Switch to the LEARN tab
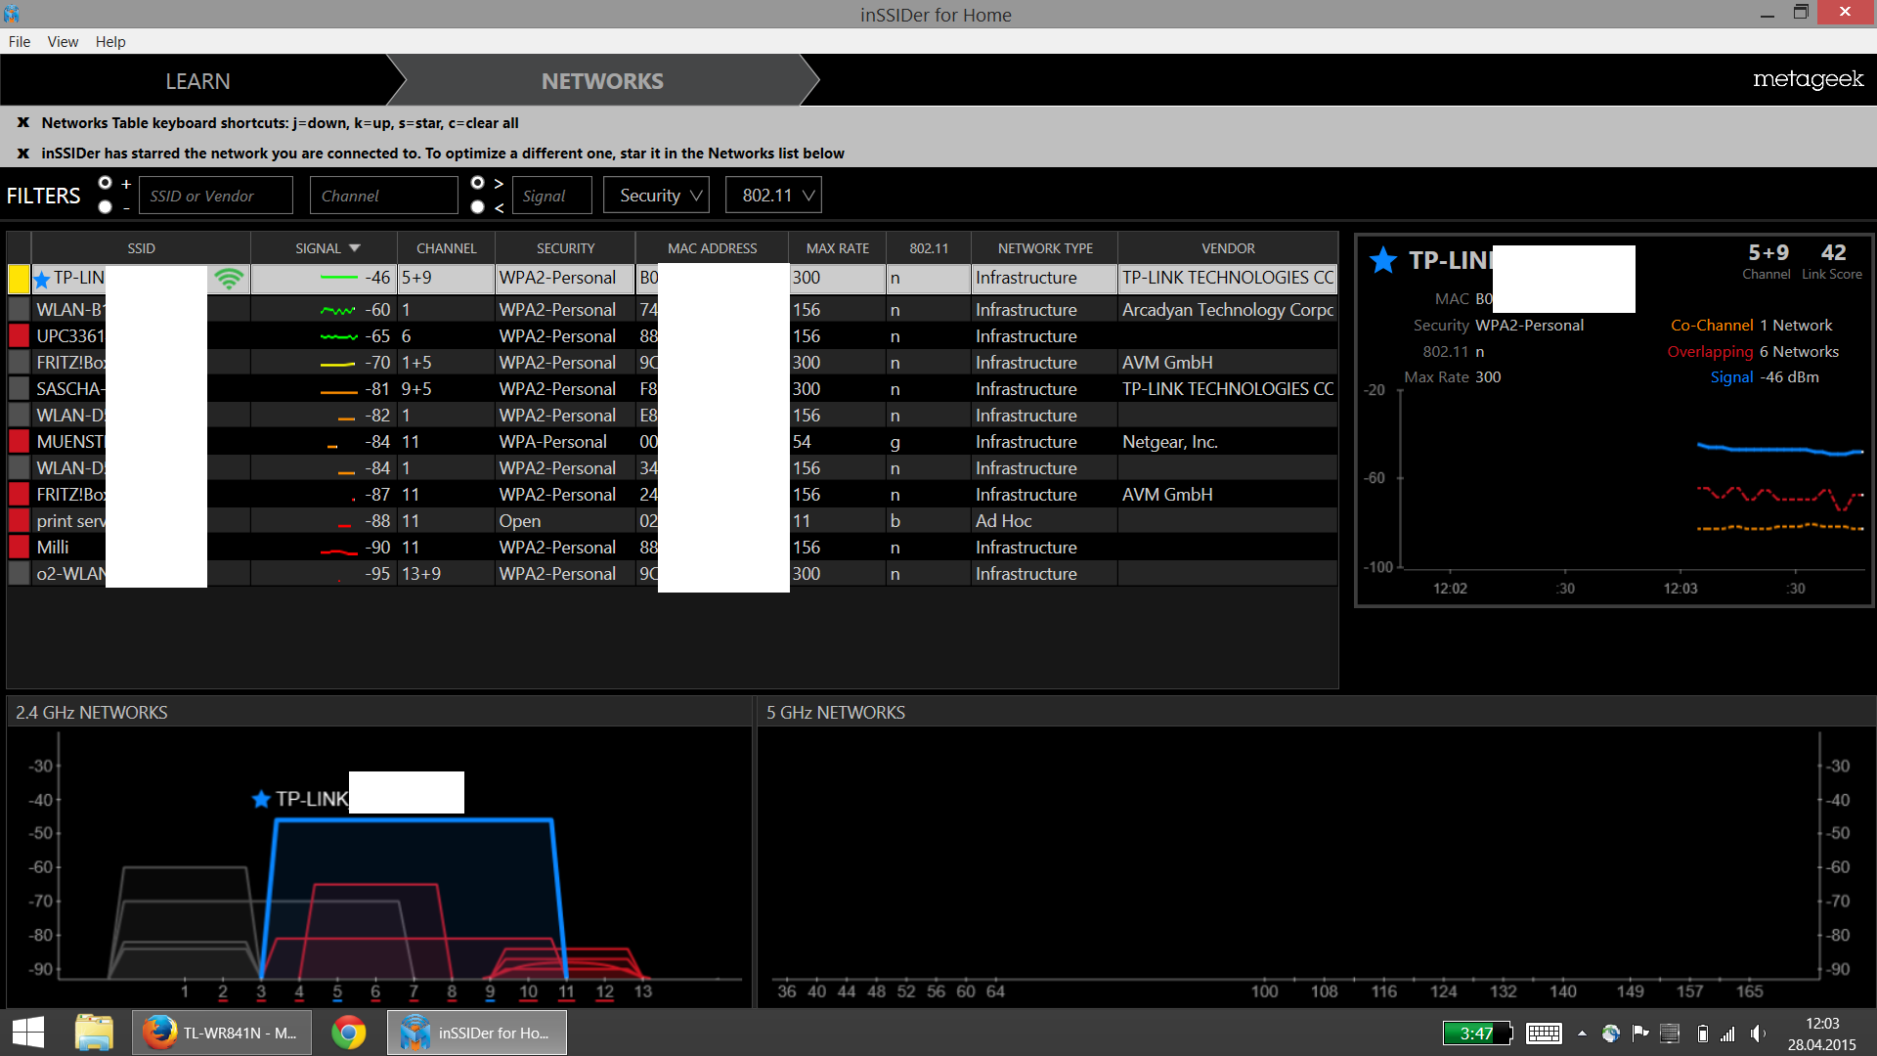 pyautogui.click(x=197, y=81)
